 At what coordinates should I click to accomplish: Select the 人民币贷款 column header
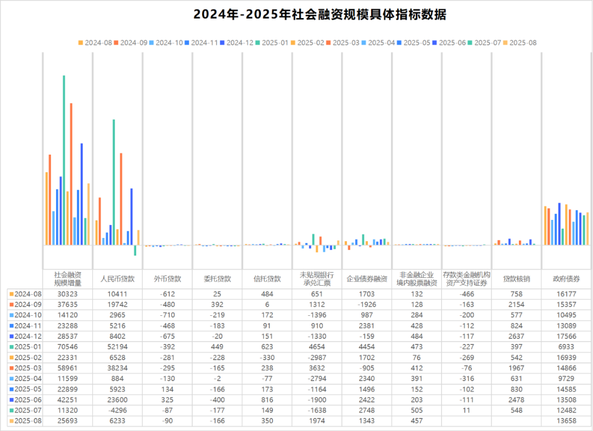click(117, 279)
